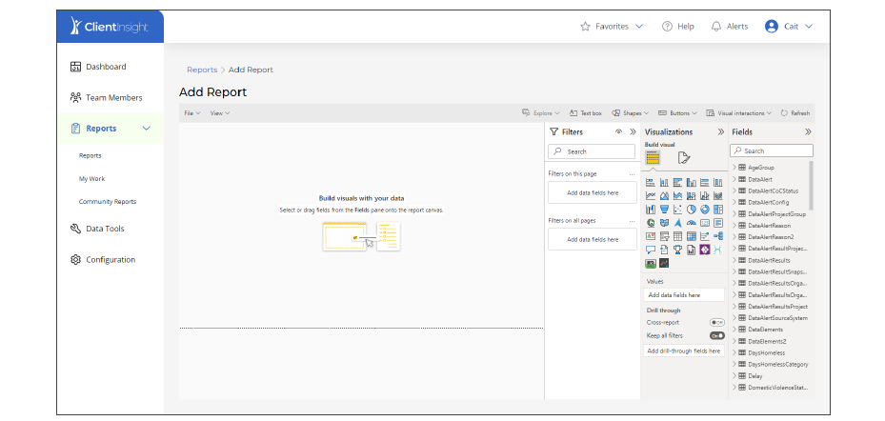Viewport: 885px width, 421px height.
Task: Select the funnel chart visualization icon
Action: (664, 210)
